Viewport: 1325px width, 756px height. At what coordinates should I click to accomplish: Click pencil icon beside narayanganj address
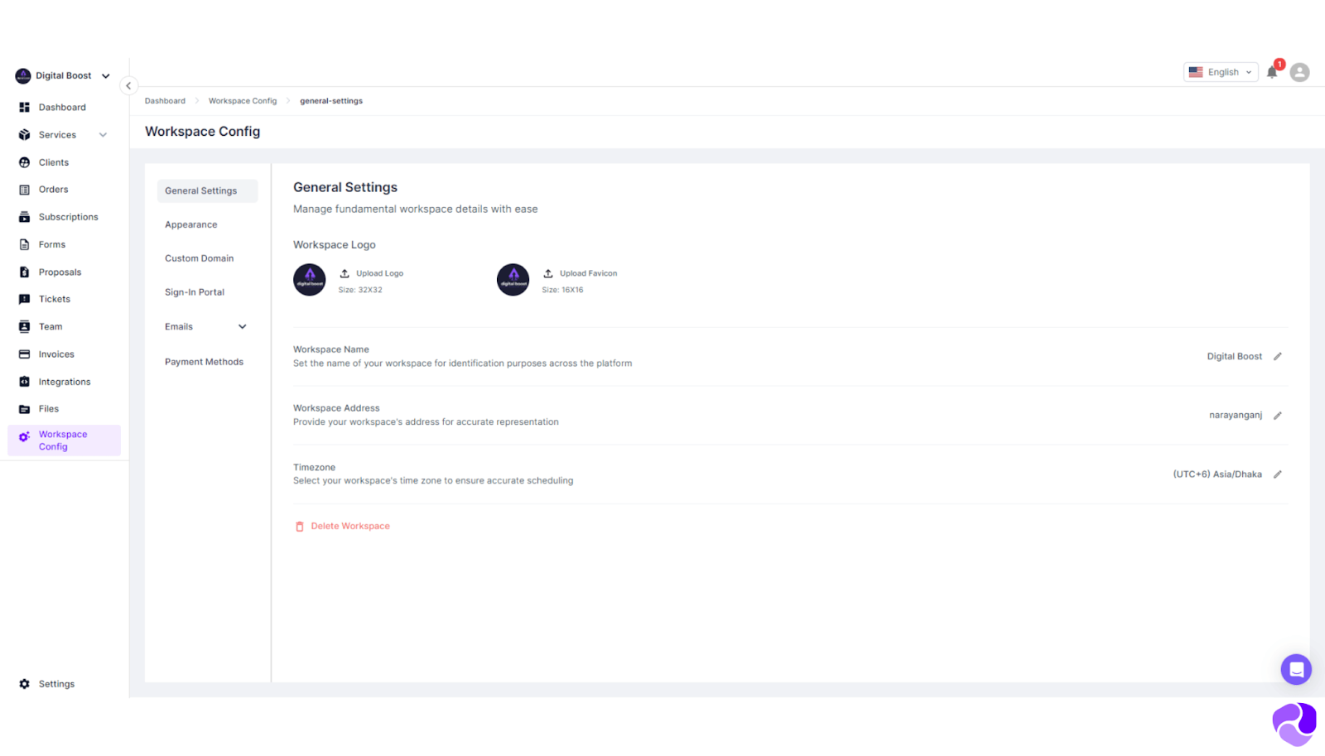1277,416
